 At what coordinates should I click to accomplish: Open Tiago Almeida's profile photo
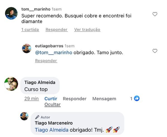(x=11, y=84)
